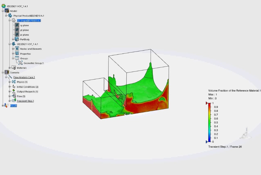This screenshot has height=175, width=261.
Task: Collapse the Flow Analysis Case.1 node
Action: [x=6, y=77]
